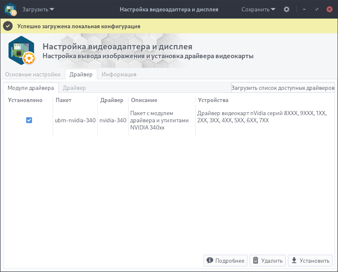
Task: Click Загрузить список доступных драйверов button
Action: pos(283,88)
